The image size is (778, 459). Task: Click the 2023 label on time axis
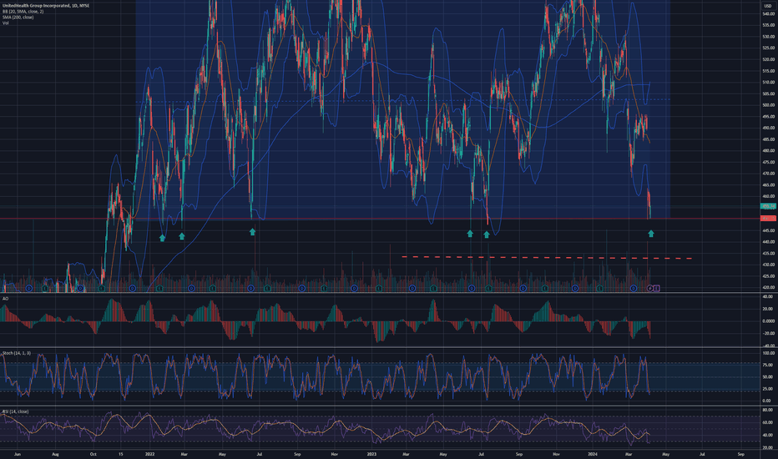pos(371,454)
